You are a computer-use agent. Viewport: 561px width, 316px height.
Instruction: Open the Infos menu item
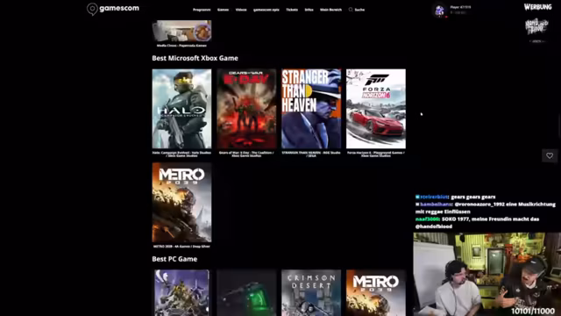(309, 10)
